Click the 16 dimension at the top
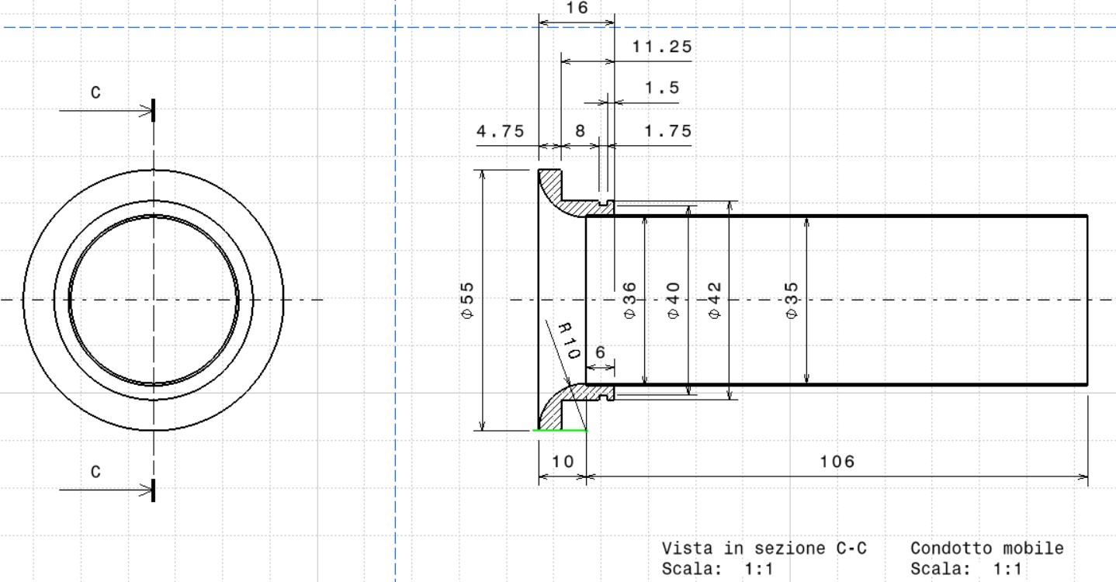Viewport: 1116px width, 582px height. coord(577,8)
